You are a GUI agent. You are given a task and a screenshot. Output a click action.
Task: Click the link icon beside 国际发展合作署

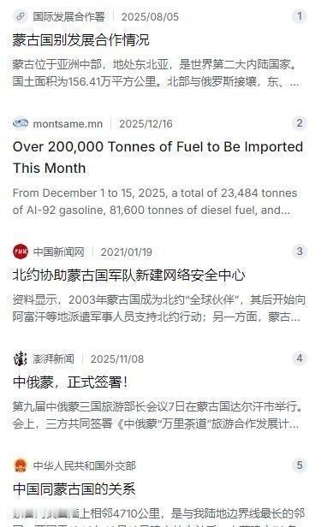click(x=21, y=16)
